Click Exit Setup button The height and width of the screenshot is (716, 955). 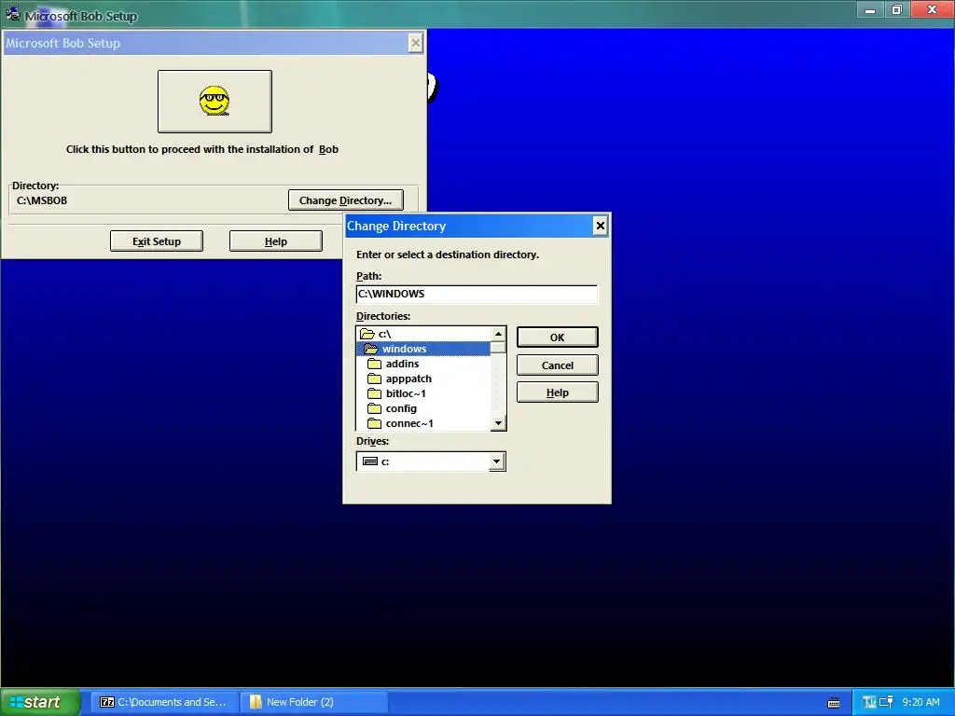pos(157,241)
